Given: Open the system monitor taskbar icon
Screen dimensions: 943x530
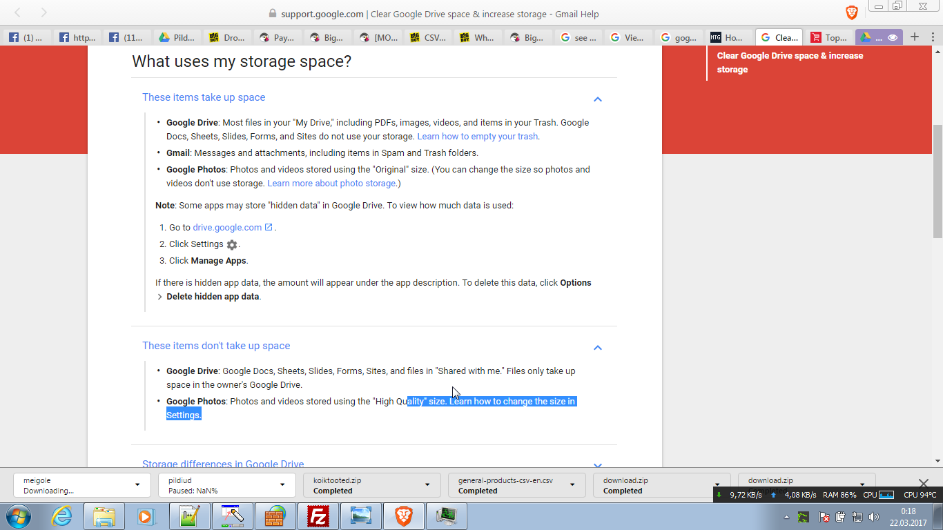Looking at the screenshot, I should [447, 516].
